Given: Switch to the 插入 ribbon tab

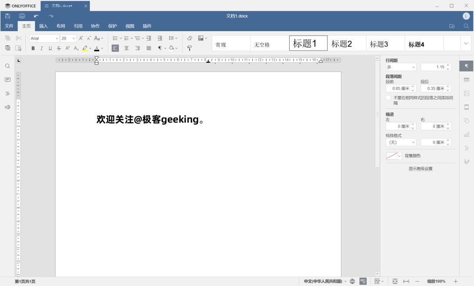Looking at the screenshot, I should click(44, 26).
